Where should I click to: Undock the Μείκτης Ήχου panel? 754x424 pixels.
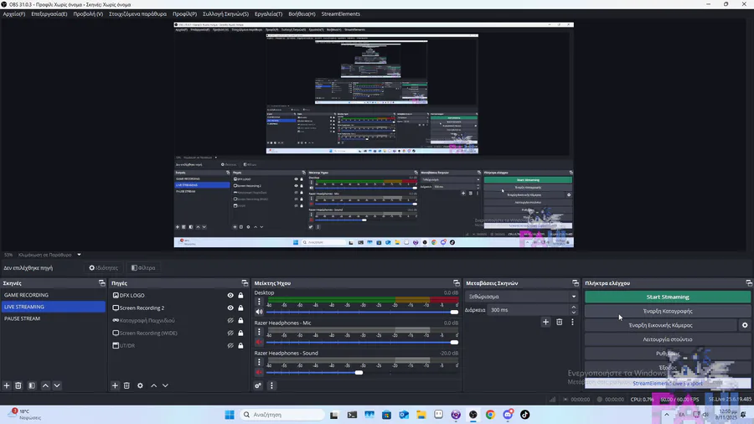click(457, 283)
